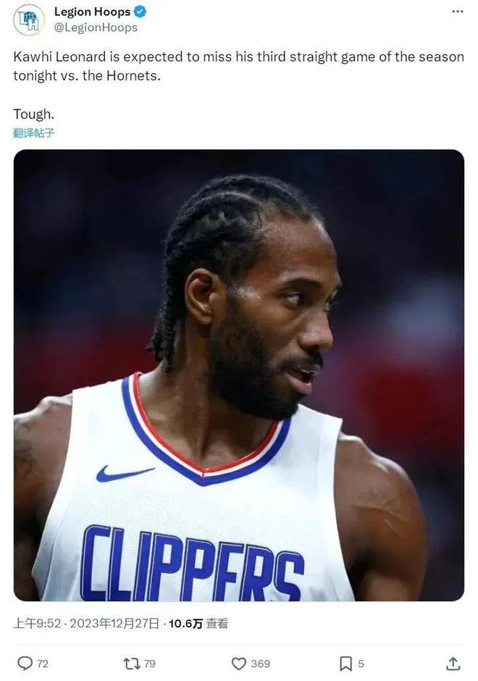Open the @LegionHoops handle link
The height and width of the screenshot is (681, 478).
[96, 28]
